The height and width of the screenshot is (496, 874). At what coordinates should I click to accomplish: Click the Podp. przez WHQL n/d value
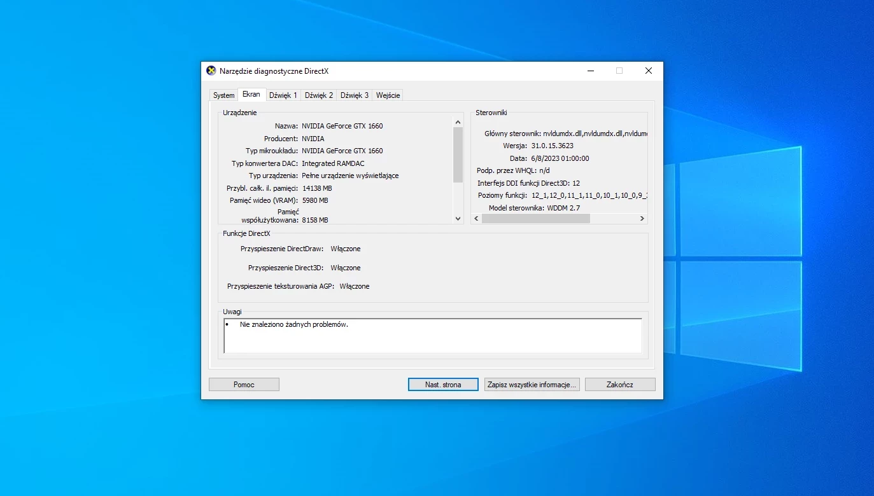pos(544,170)
